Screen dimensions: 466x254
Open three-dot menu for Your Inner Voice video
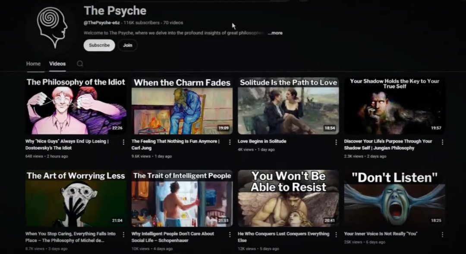(442, 235)
